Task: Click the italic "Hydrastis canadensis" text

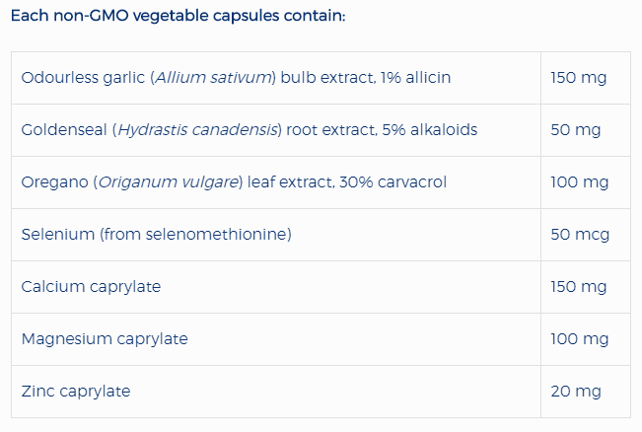Action: coord(197,130)
